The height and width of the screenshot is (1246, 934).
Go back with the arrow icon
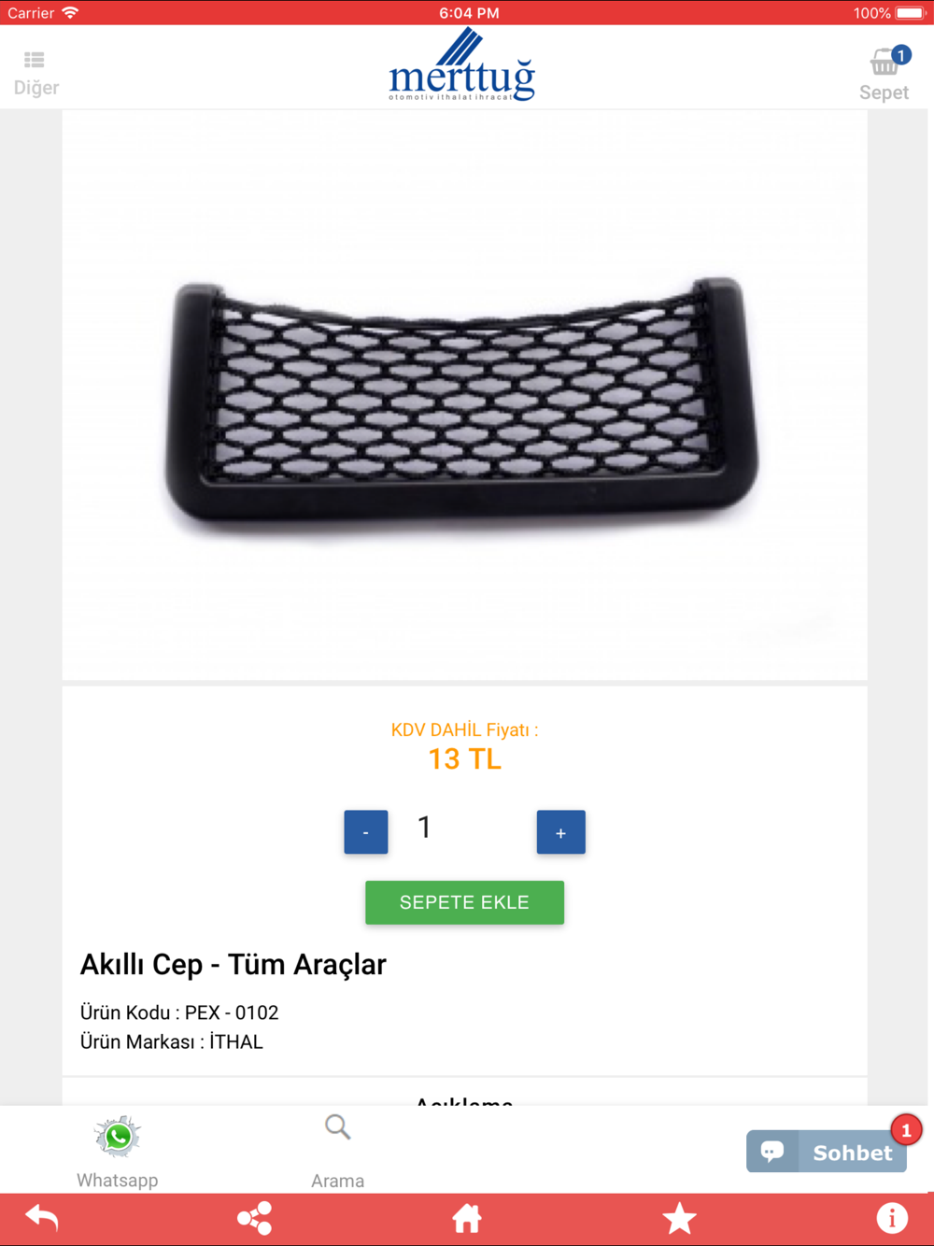[x=41, y=1218]
